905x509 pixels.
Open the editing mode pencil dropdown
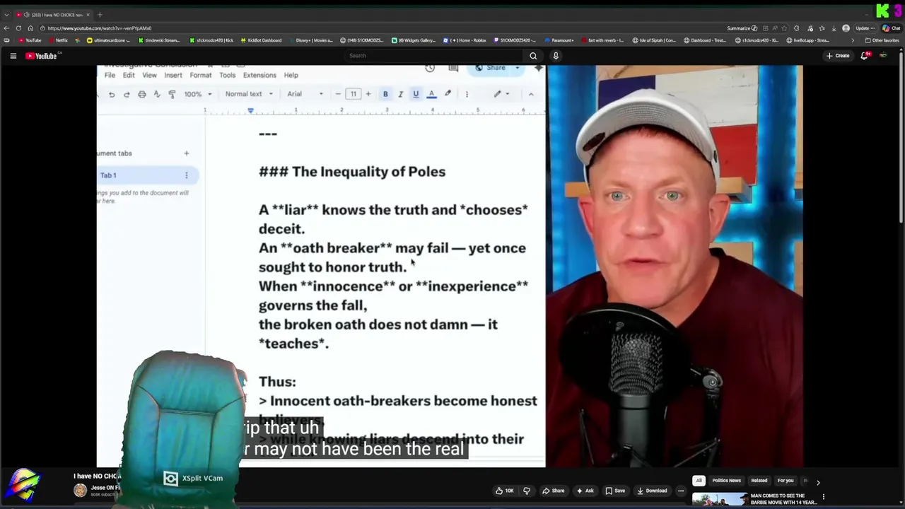[x=501, y=94]
